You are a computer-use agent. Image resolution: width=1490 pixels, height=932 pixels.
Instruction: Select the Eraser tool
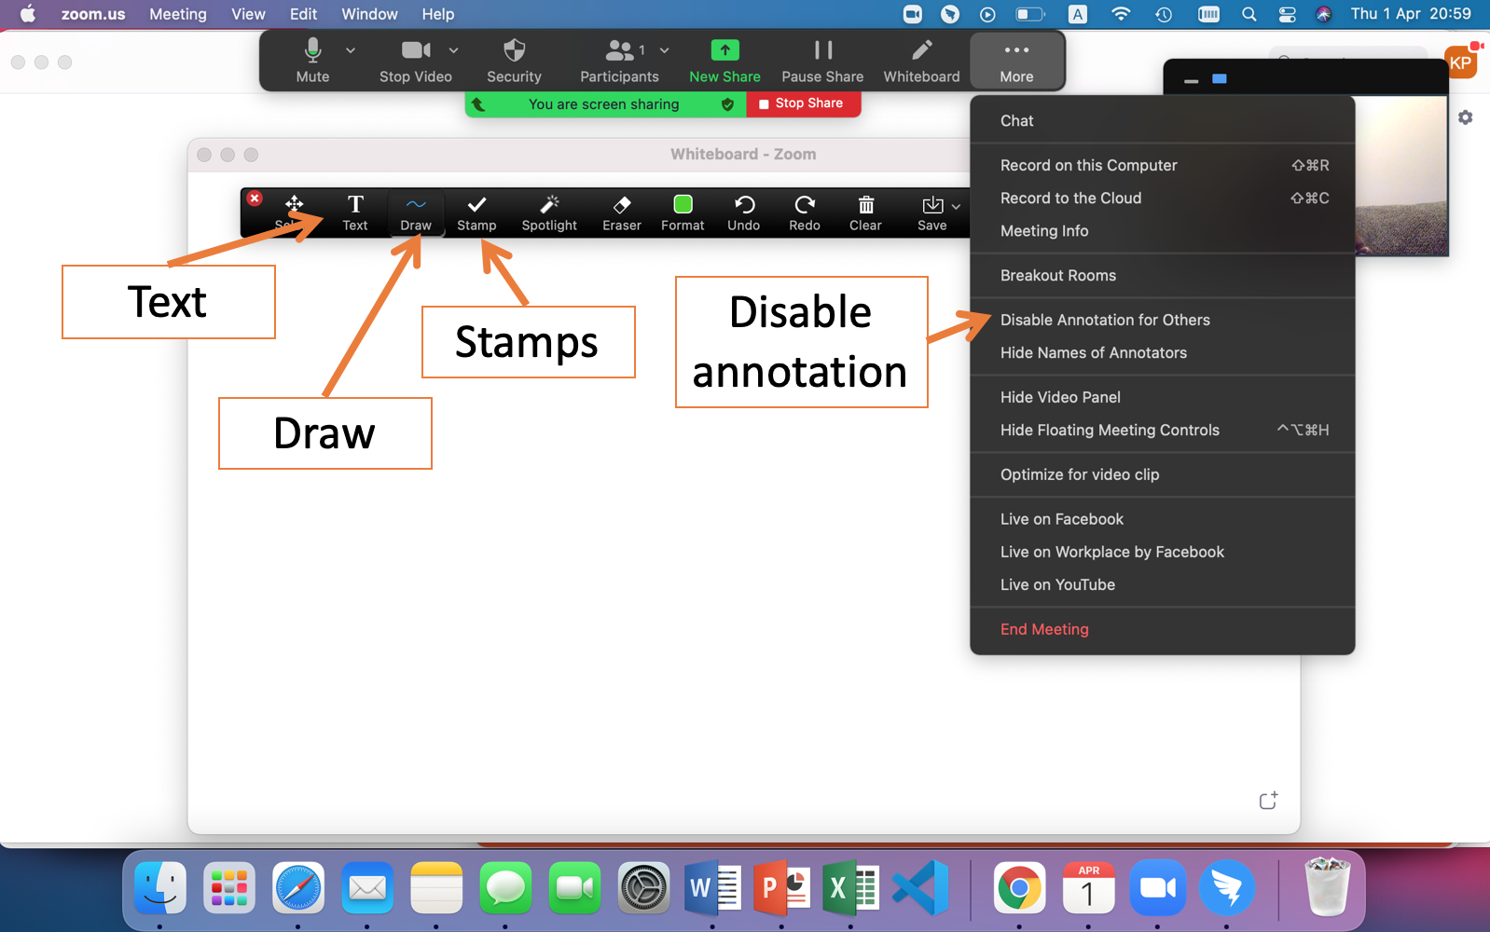(622, 212)
